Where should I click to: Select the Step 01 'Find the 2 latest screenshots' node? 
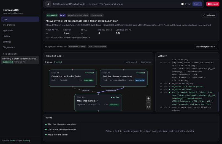124,78
